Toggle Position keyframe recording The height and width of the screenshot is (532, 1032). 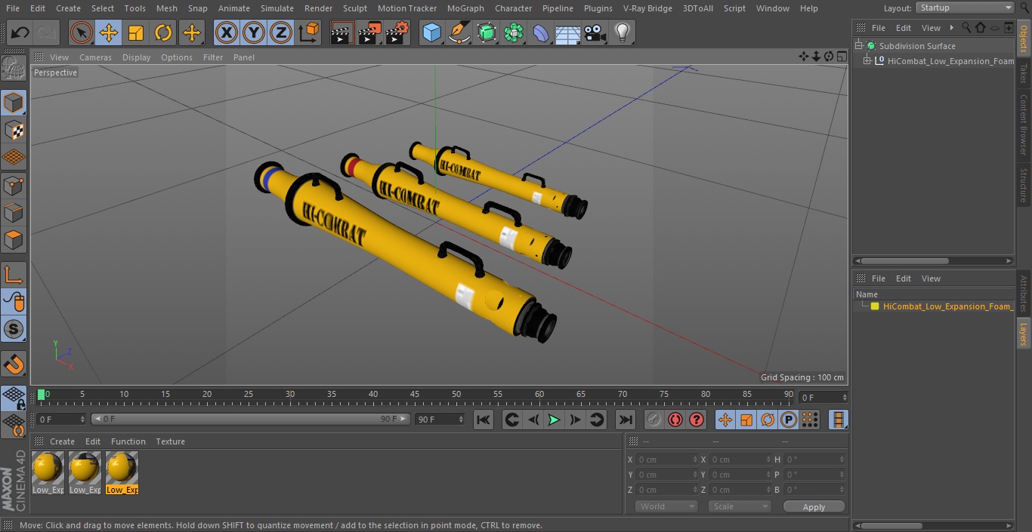tap(725, 420)
